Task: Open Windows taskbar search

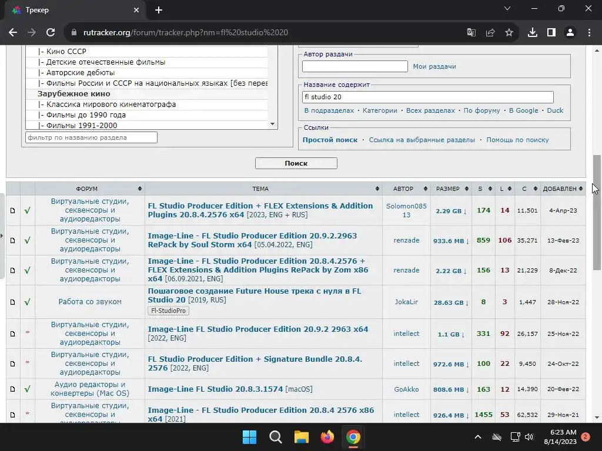Action: [276, 437]
